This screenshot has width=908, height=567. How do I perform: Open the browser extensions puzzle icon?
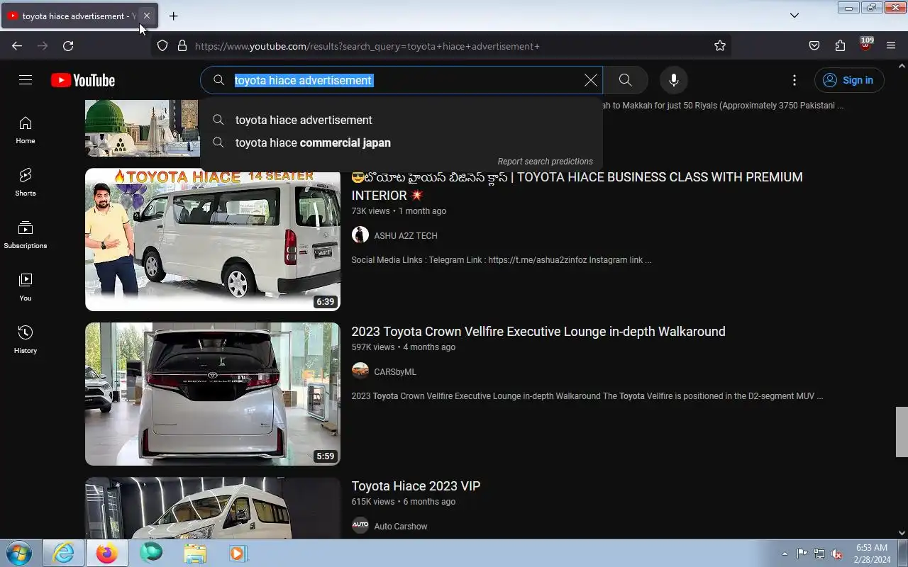(840, 45)
